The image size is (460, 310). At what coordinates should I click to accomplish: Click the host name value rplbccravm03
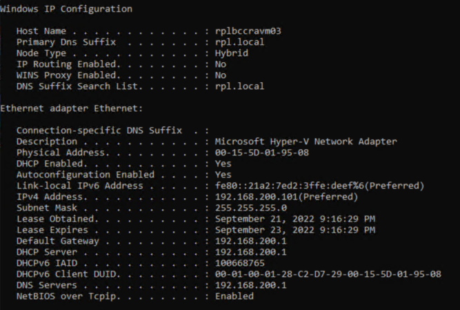248,31
